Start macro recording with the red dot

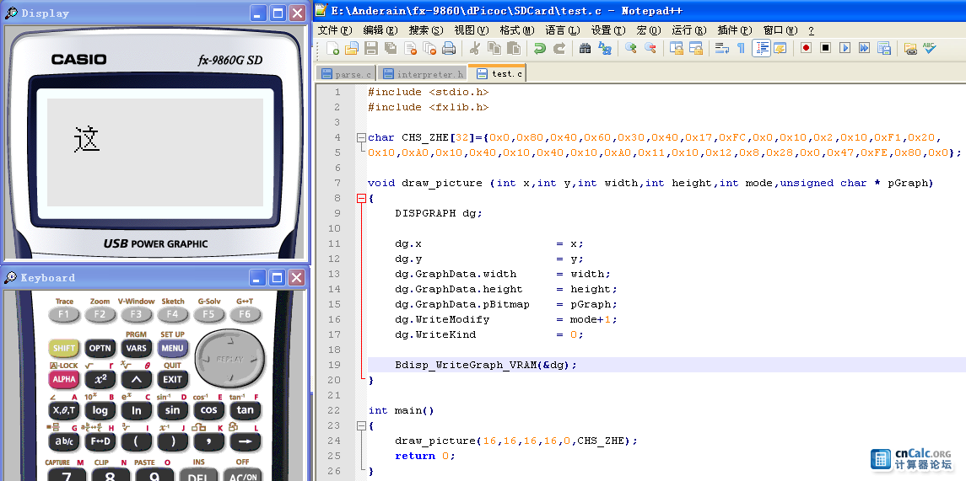806,48
